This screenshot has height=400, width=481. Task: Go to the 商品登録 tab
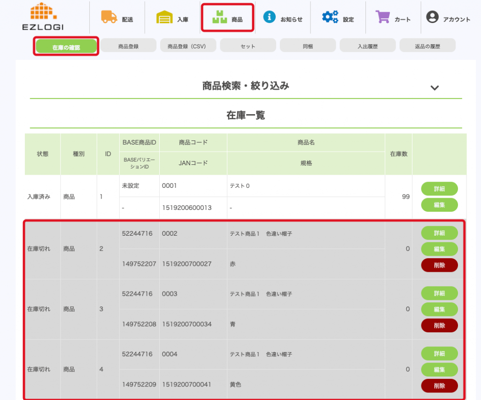pyautogui.click(x=129, y=46)
